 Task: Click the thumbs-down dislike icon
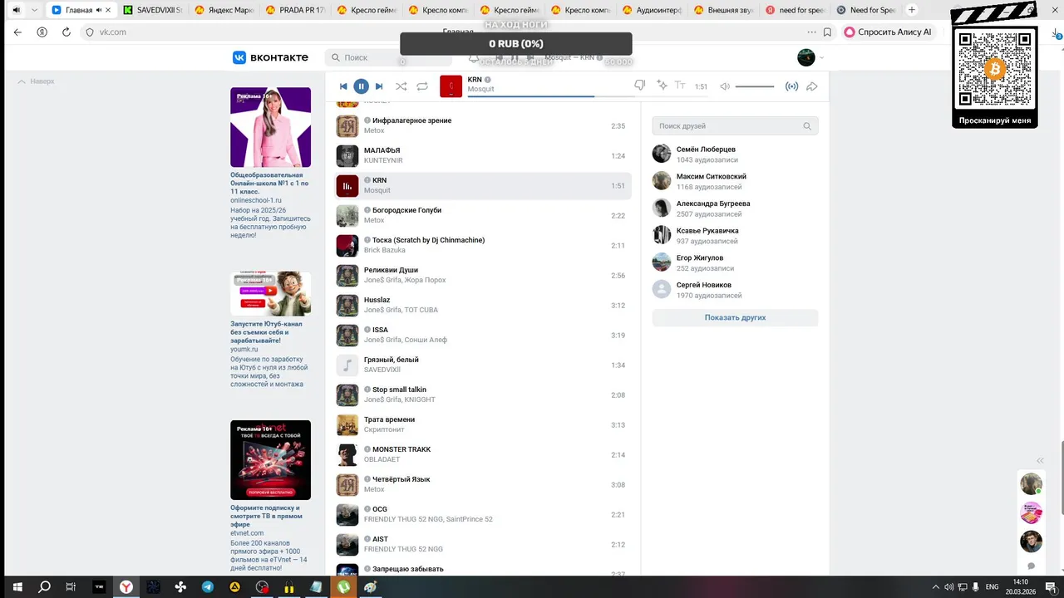[639, 86]
